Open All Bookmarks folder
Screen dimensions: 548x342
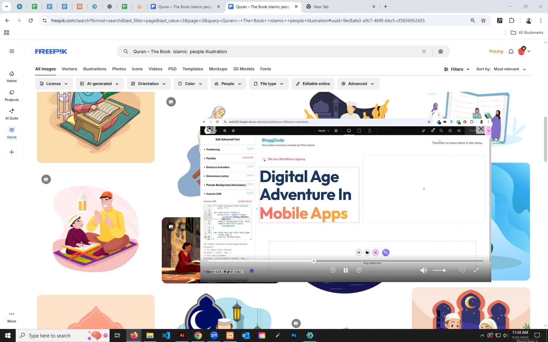click(527, 33)
